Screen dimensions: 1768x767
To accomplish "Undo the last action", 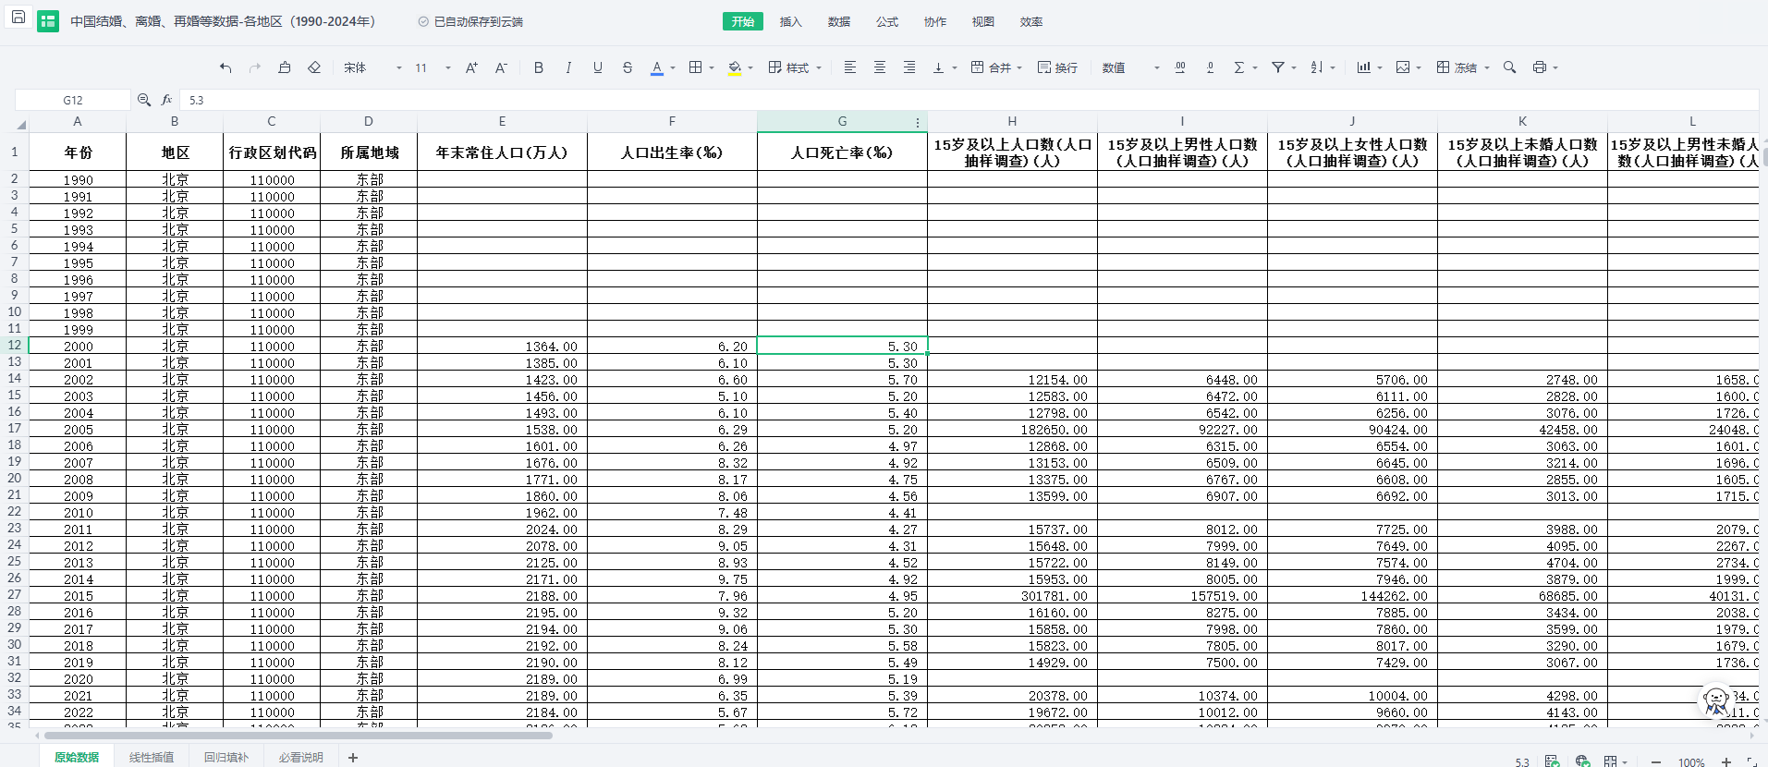I will pos(226,67).
